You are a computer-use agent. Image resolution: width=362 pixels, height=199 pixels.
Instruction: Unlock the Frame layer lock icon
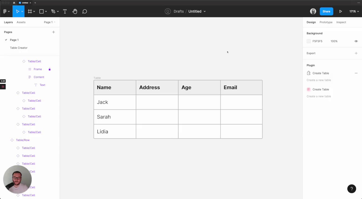click(49, 69)
